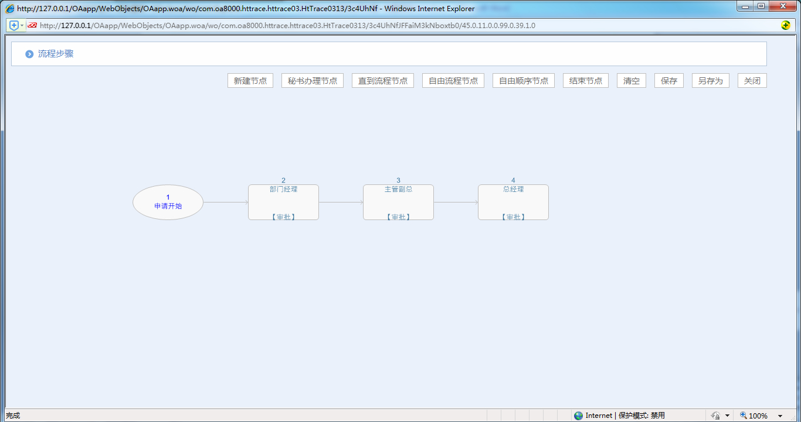Select the 部门经理 approval node
The width and height of the screenshot is (801, 422).
283,203
